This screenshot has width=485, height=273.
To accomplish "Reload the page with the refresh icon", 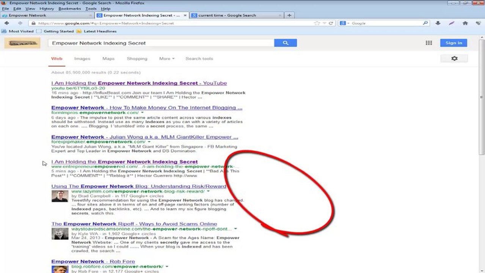I will 331,23.
